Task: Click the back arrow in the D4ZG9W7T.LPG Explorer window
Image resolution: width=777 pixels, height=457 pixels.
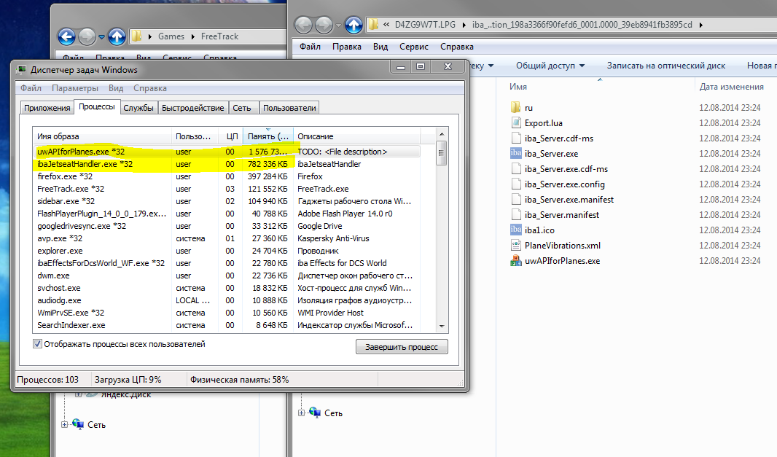Action: (303, 25)
